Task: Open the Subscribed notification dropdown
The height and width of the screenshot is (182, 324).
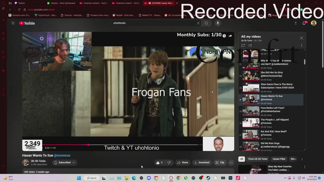Action: click(64, 163)
